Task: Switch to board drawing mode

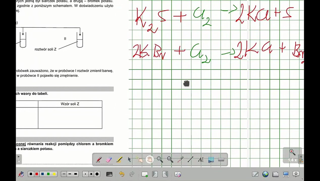Action: coord(255,174)
